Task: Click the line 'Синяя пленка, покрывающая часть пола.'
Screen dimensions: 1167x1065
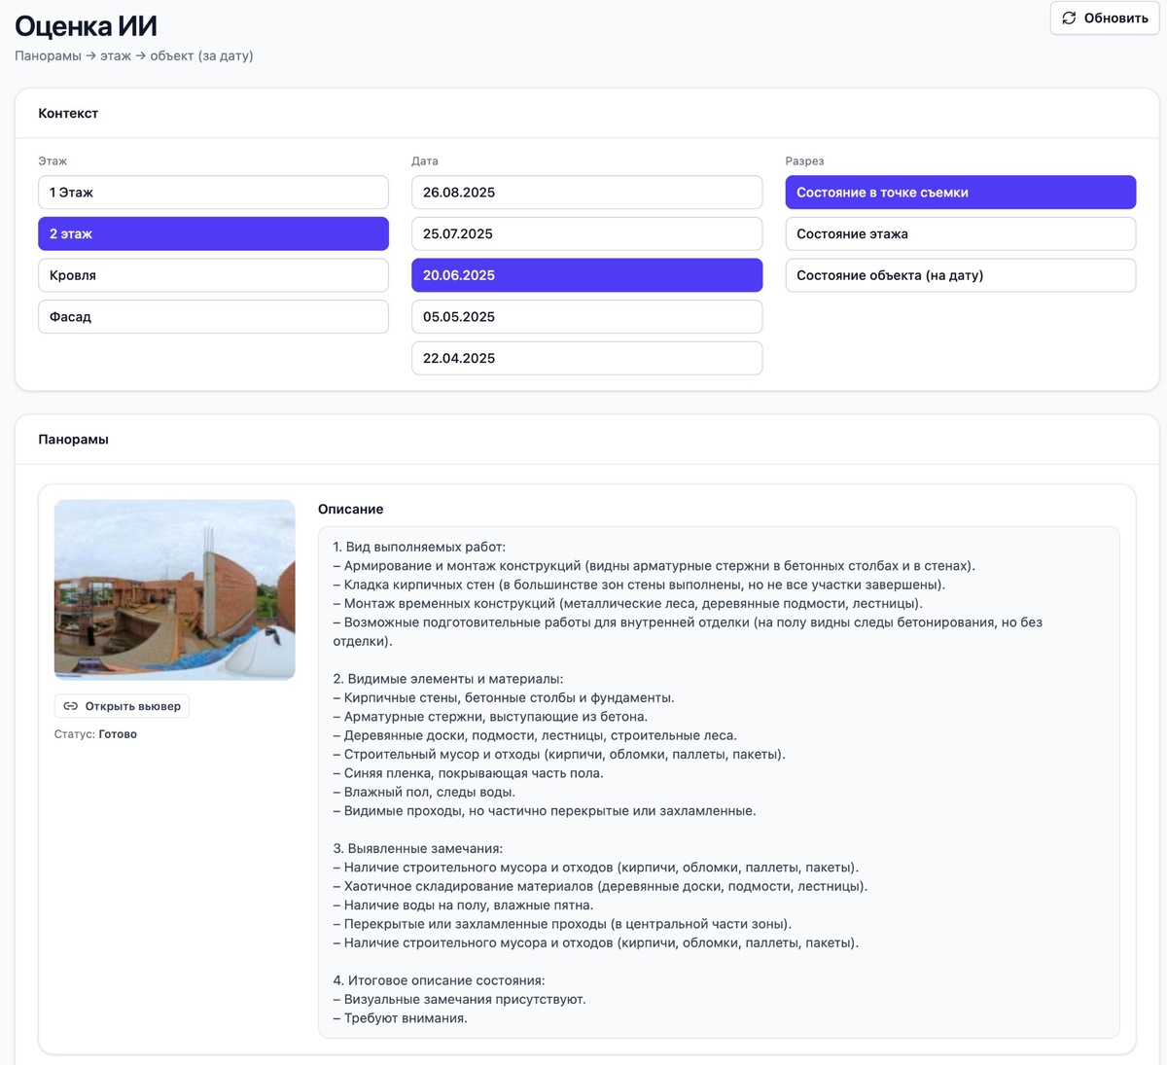Action: tap(468, 773)
